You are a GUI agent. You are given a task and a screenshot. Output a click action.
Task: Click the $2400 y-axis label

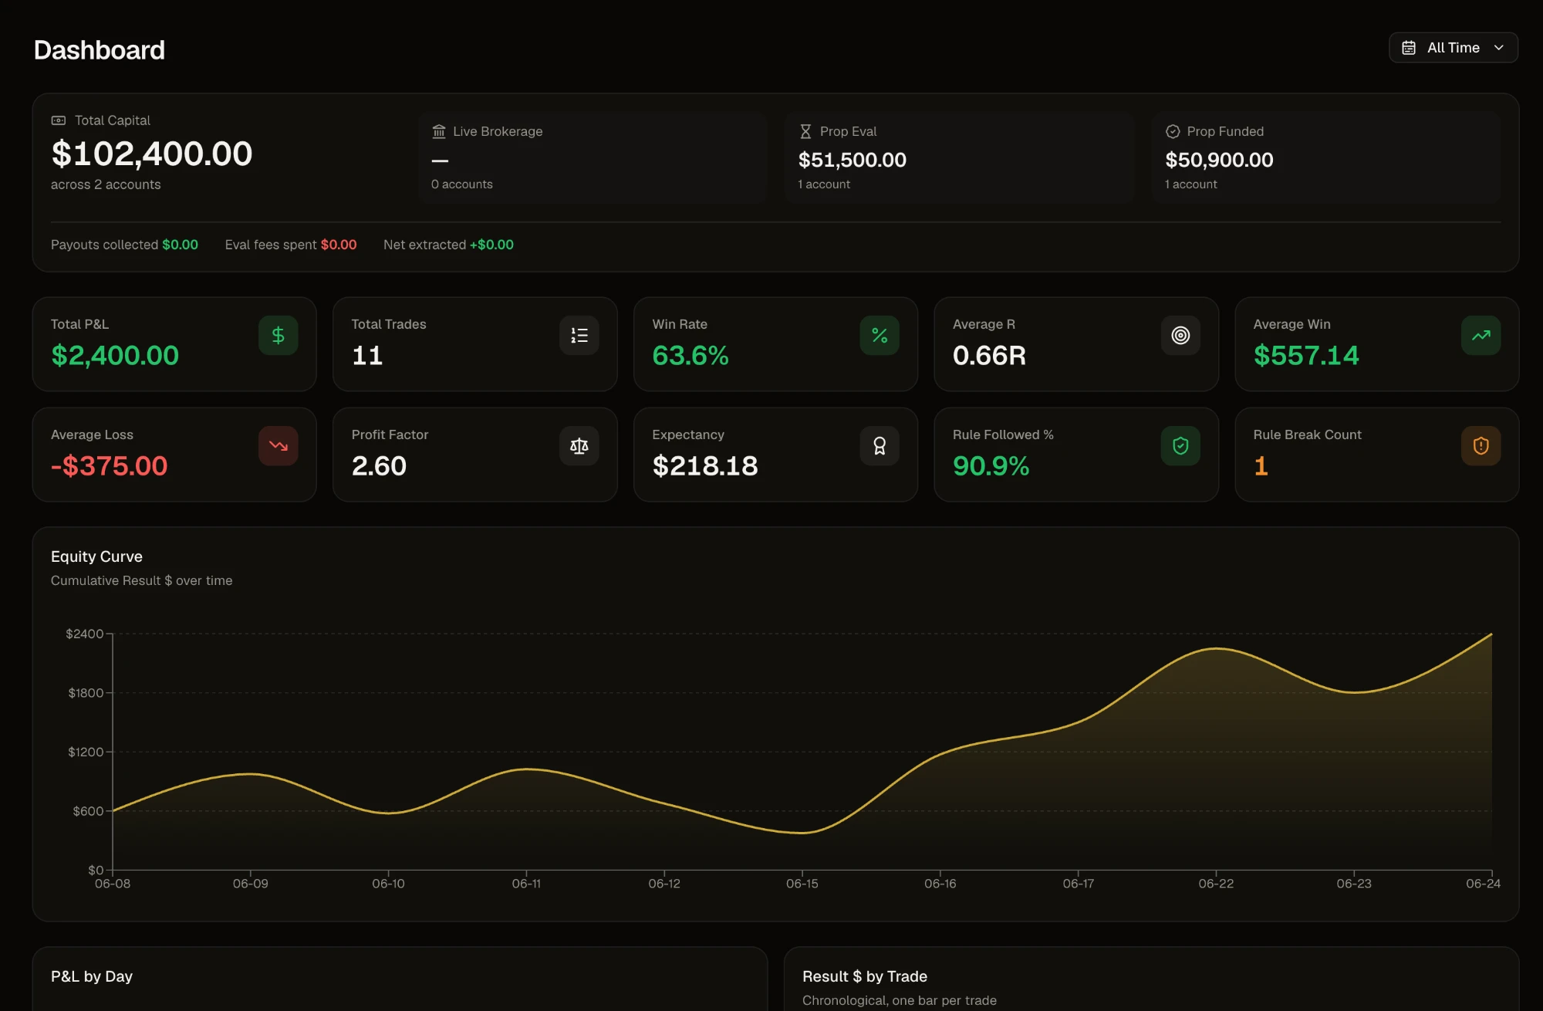click(85, 634)
